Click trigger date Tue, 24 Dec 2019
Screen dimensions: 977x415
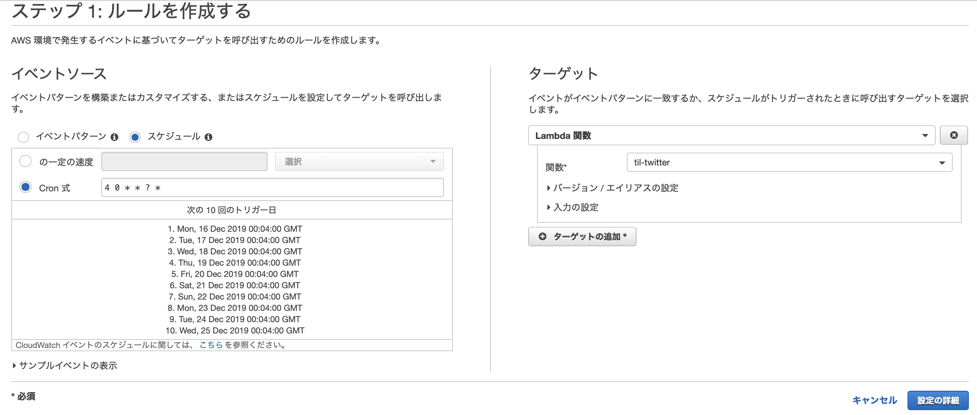click(235, 319)
